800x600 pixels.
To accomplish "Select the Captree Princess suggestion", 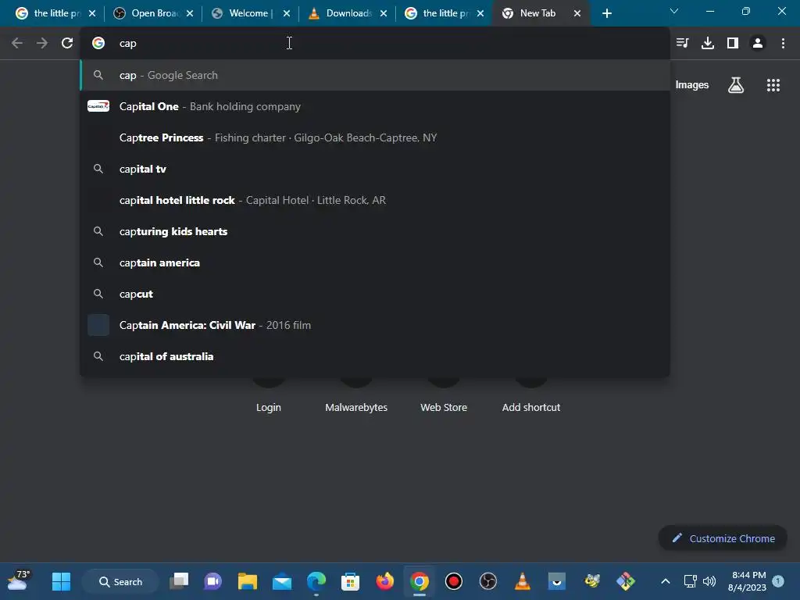I will point(375,137).
